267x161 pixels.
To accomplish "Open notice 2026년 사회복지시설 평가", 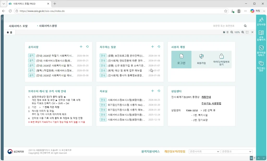I will tap(55, 65).
